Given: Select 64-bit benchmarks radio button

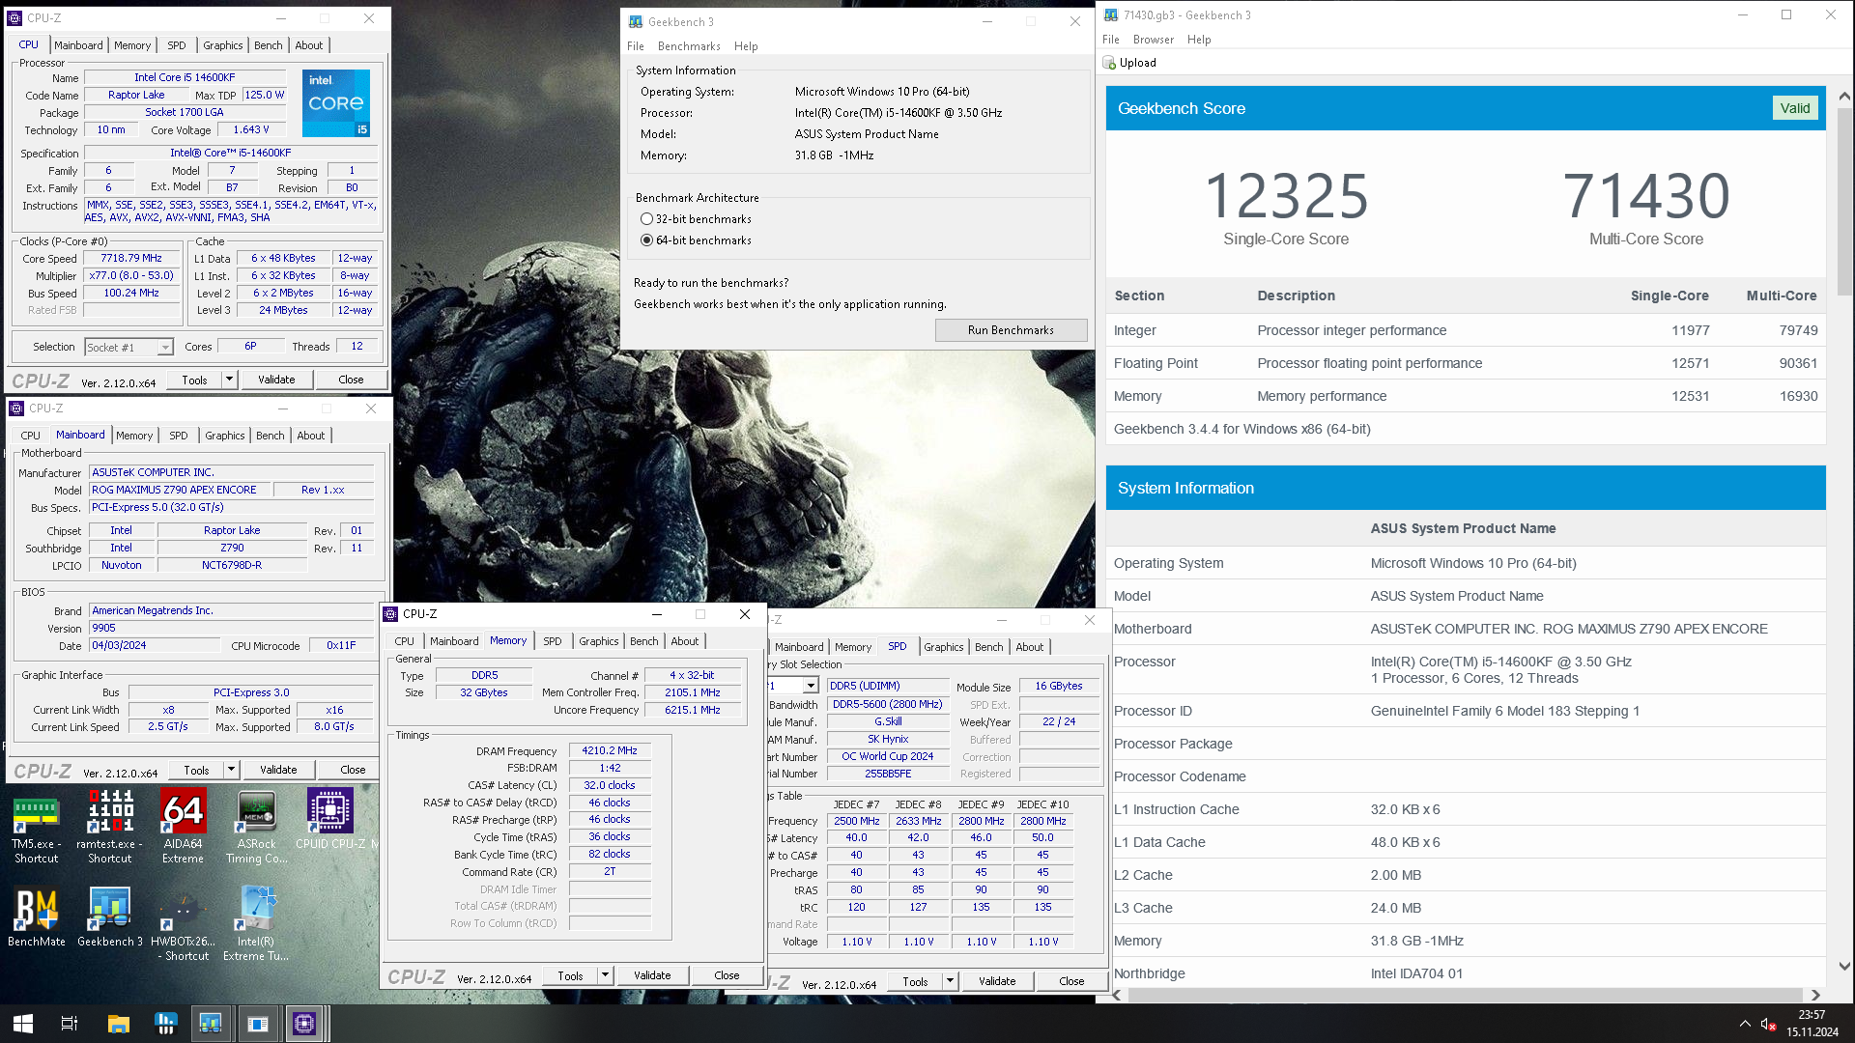Looking at the screenshot, I should (646, 240).
